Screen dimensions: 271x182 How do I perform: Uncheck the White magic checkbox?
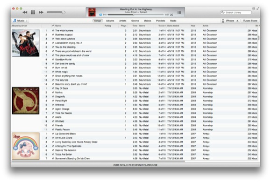[53, 72]
